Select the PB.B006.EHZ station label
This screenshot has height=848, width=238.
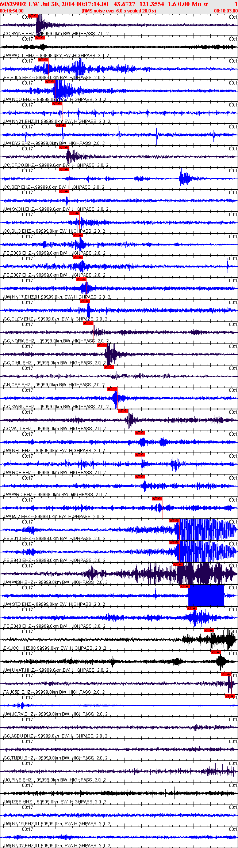(x=17, y=253)
